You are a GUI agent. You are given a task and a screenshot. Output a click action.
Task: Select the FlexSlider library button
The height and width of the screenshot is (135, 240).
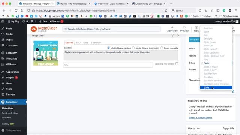(194, 40)
